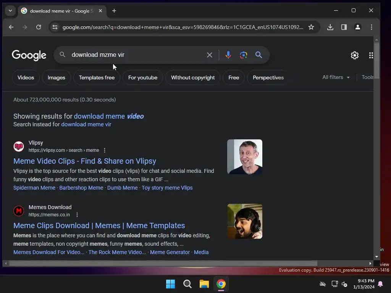Click the Google logo

pos(29,55)
